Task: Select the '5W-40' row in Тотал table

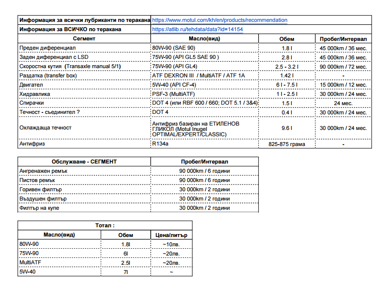Action: (x=59, y=272)
